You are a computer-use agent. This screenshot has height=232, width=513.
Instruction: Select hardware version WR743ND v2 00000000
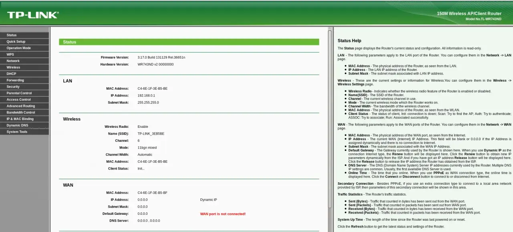coord(156,64)
